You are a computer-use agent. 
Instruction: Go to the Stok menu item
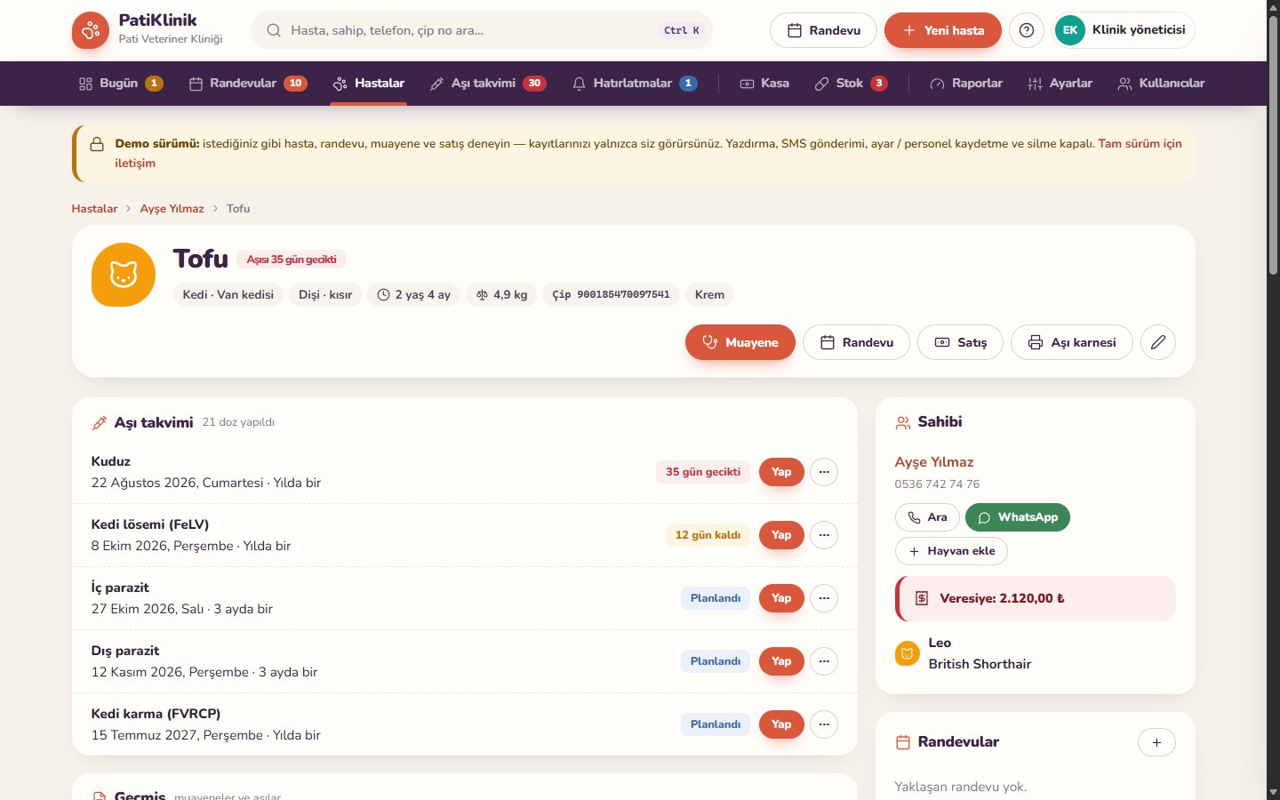(851, 84)
